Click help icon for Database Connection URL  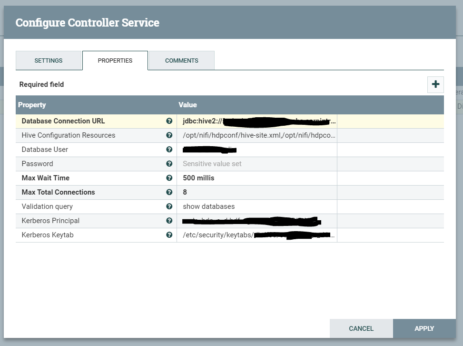(169, 121)
